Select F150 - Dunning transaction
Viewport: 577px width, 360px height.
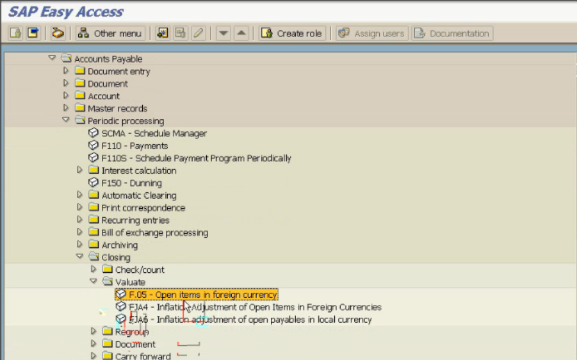131,183
